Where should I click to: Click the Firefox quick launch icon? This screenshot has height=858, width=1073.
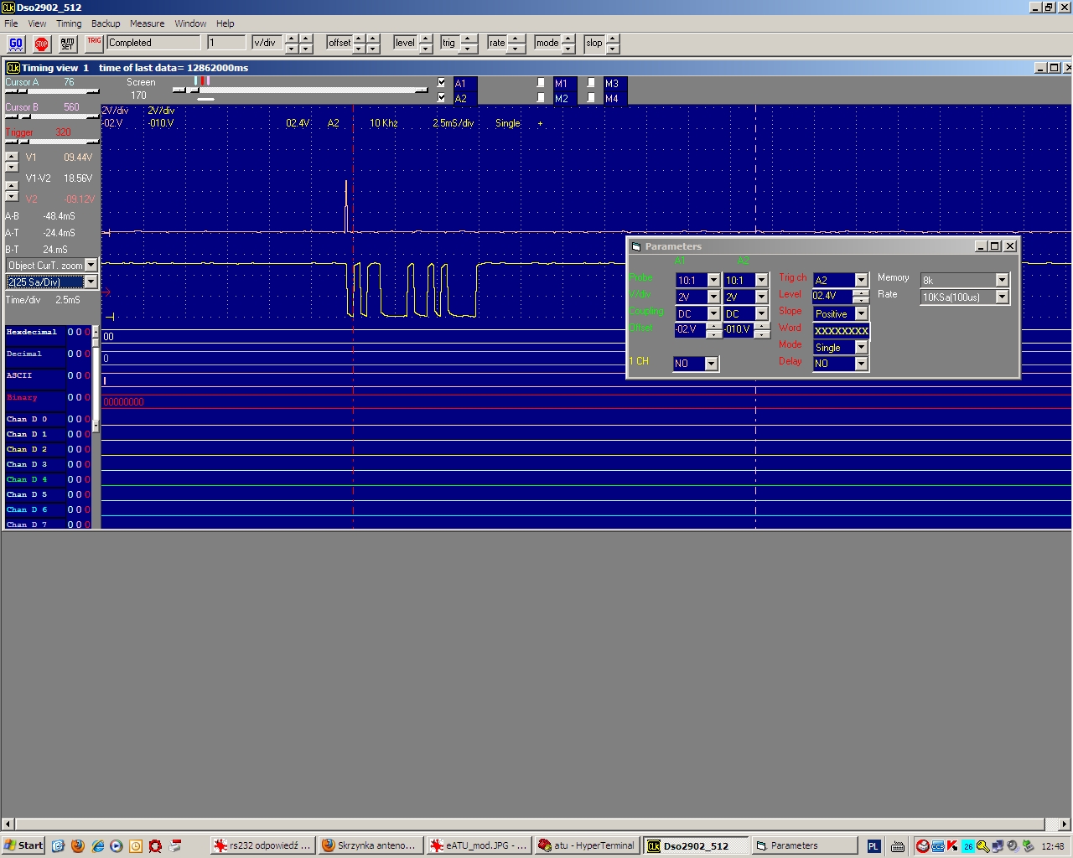tap(78, 845)
